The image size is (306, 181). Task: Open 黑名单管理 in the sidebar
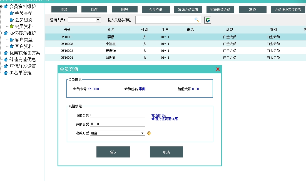(x=20, y=73)
